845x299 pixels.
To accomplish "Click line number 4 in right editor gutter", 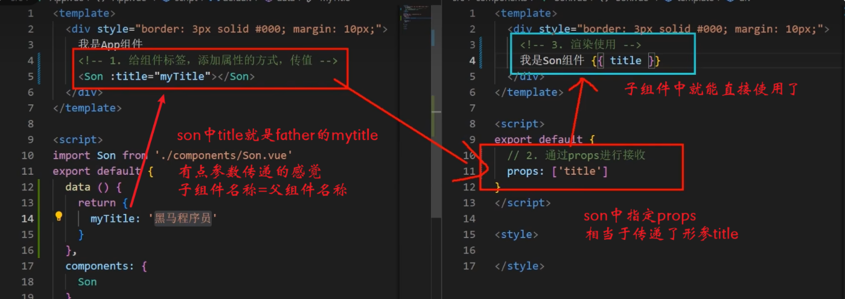I will [x=472, y=60].
